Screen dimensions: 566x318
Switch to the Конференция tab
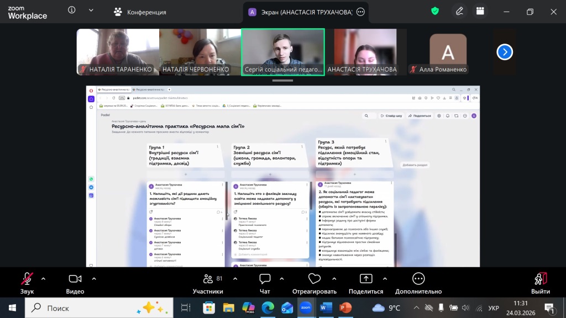[x=140, y=12]
